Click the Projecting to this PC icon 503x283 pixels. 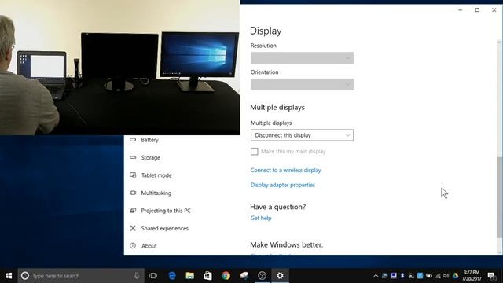[133, 211]
